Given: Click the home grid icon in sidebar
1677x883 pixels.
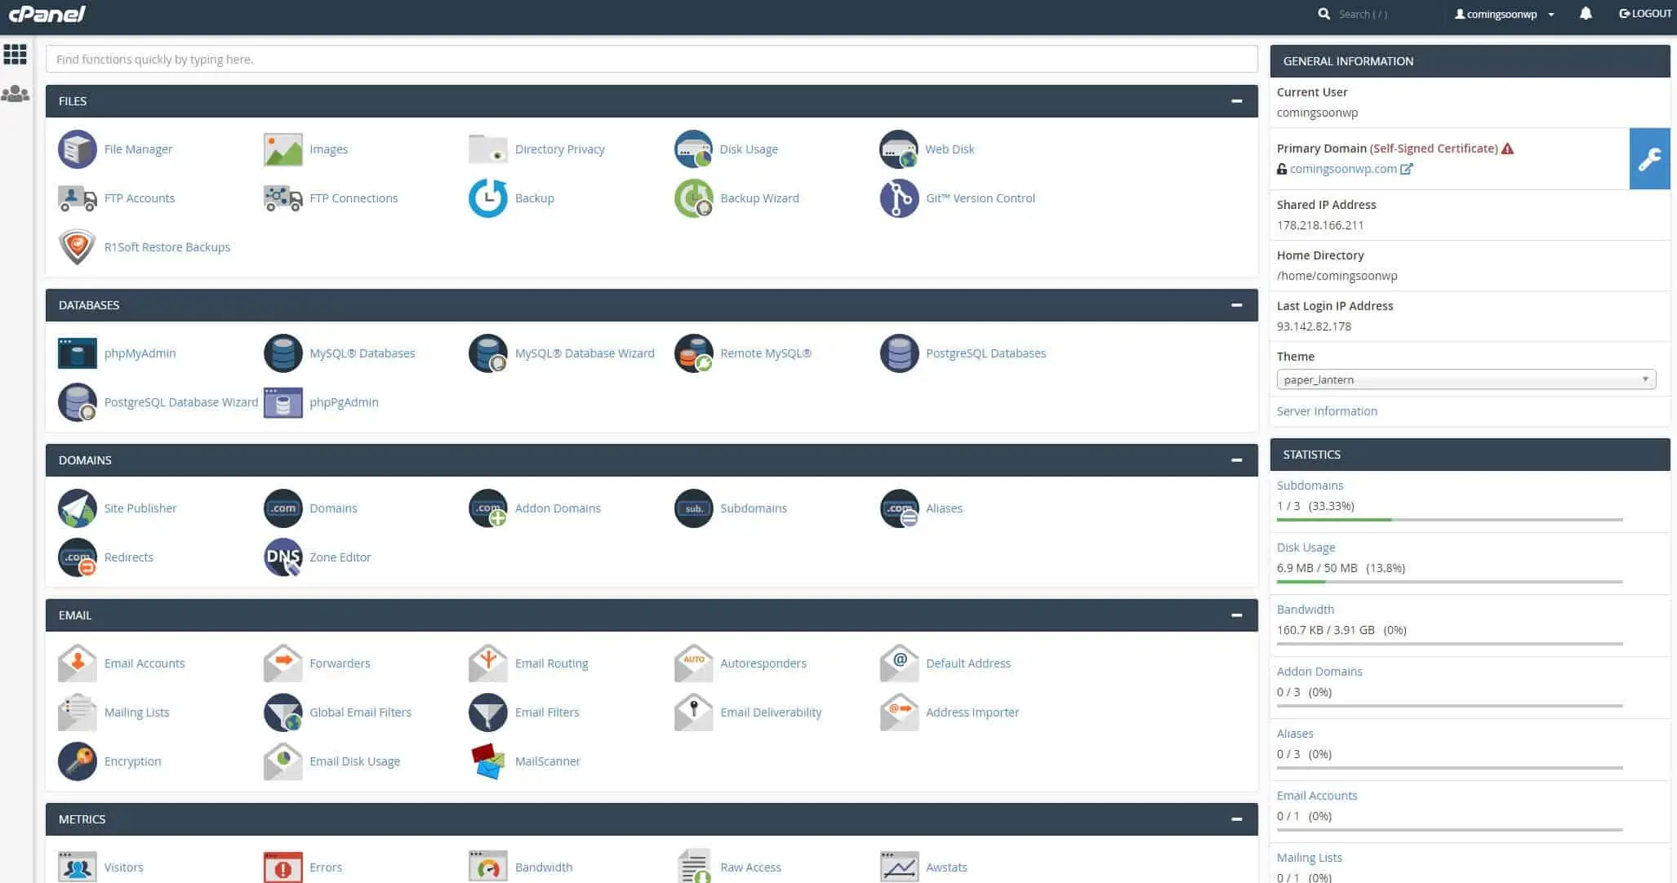Looking at the screenshot, I should [x=16, y=55].
